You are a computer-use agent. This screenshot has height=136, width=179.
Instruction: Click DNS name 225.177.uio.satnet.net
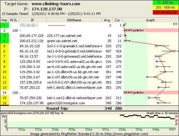click(x=64, y=36)
